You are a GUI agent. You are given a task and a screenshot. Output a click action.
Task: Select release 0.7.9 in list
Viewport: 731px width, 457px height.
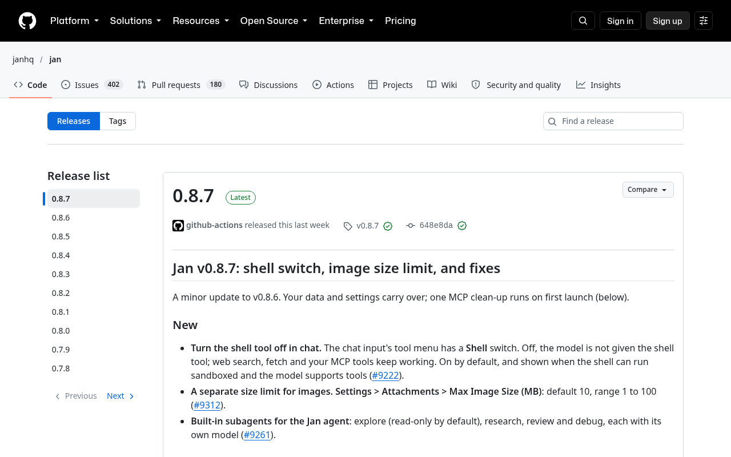coord(94,350)
